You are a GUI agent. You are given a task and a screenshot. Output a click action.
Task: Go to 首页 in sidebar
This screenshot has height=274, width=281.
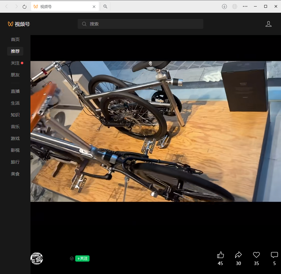pyautogui.click(x=15, y=39)
